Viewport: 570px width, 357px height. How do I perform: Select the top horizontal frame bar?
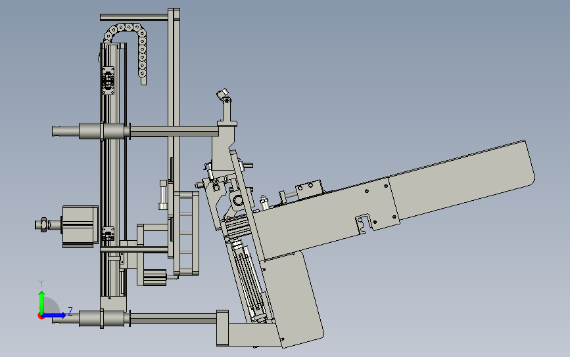point(133,17)
